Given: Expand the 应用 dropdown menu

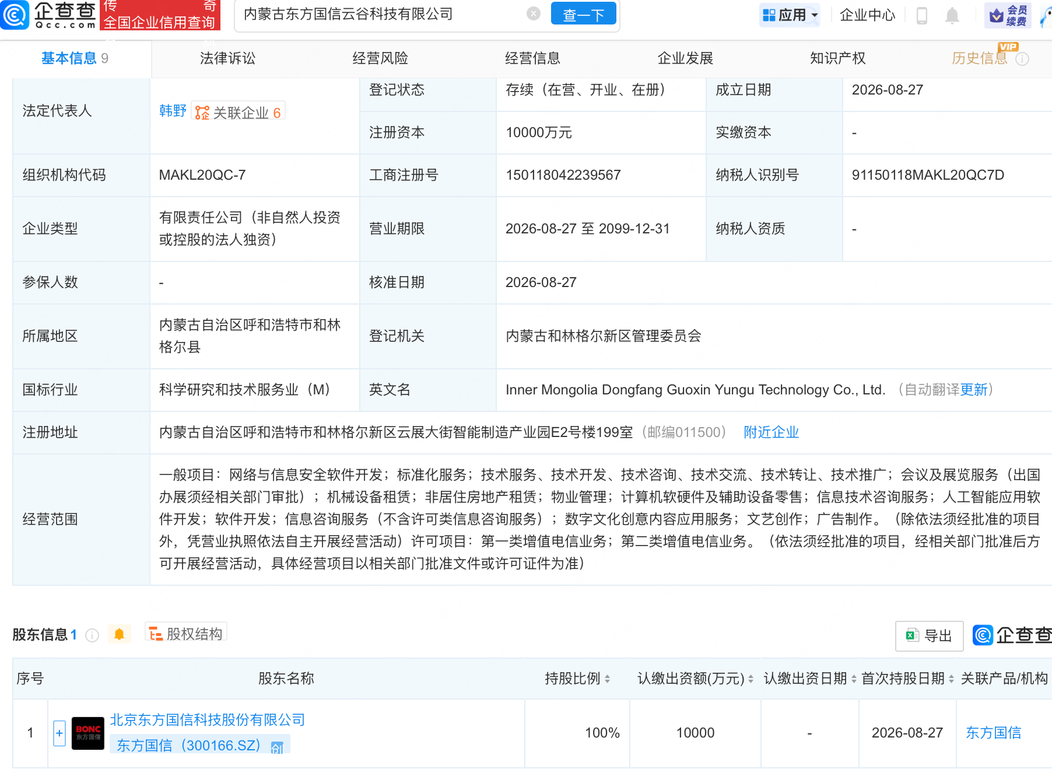Looking at the screenshot, I should pos(790,15).
